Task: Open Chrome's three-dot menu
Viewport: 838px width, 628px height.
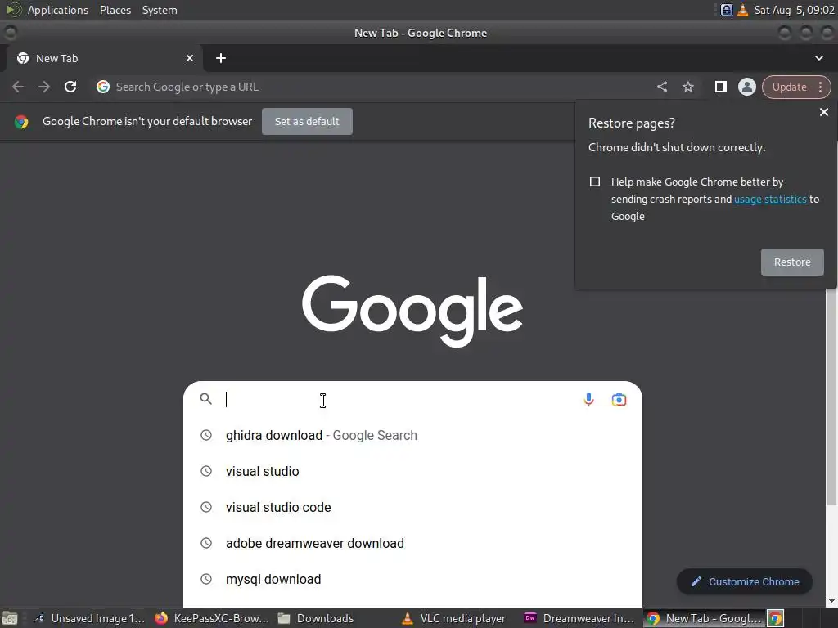Action: point(820,87)
